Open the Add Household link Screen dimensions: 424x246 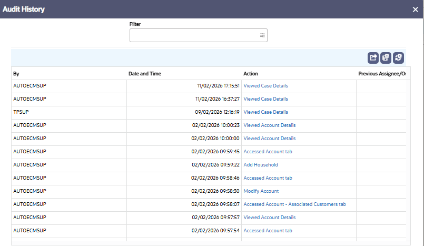coord(261,165)
